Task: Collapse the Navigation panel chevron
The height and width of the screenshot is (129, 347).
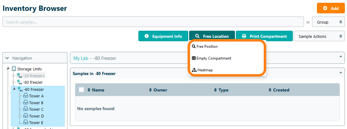Action: pyautogui.click(x=7, y=58)
